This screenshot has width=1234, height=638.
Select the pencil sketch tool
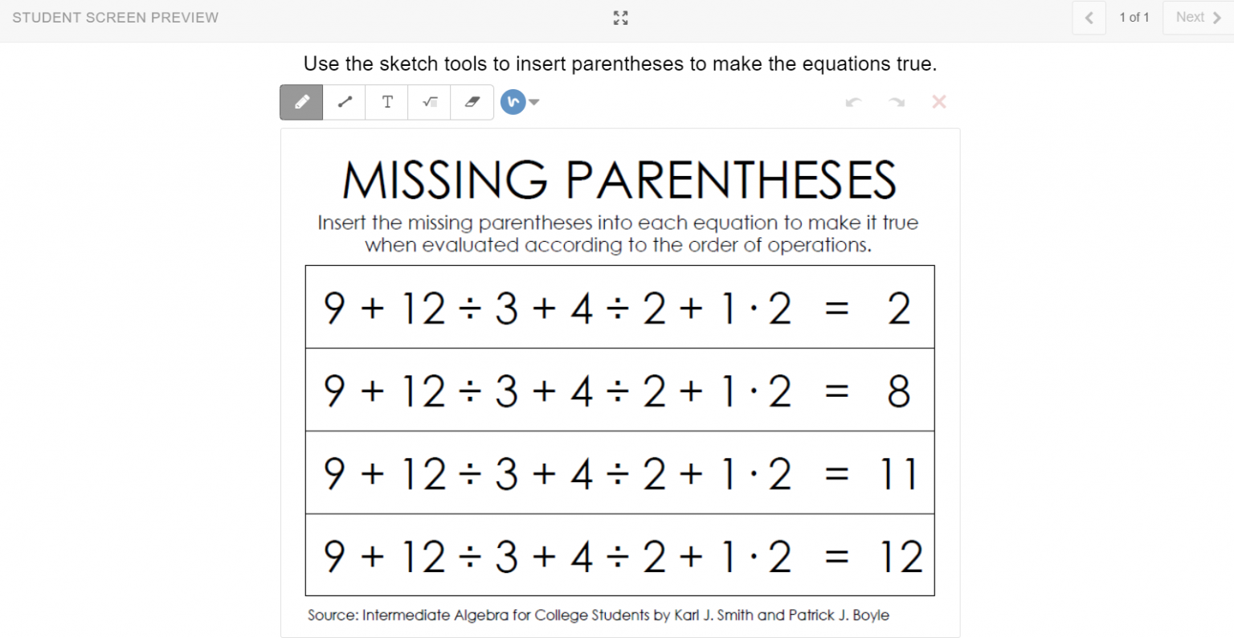pyautogui.click(x=301, y=102)
